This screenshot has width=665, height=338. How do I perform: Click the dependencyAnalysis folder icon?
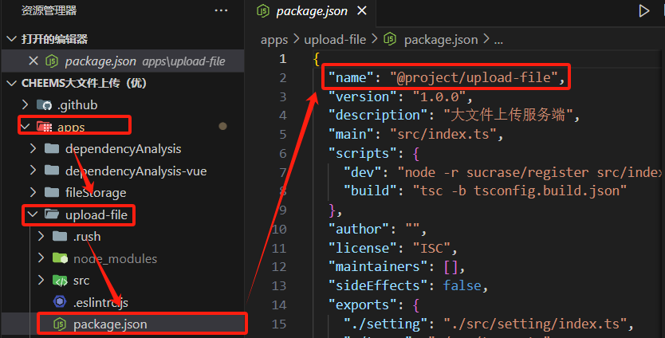point(52,148)
